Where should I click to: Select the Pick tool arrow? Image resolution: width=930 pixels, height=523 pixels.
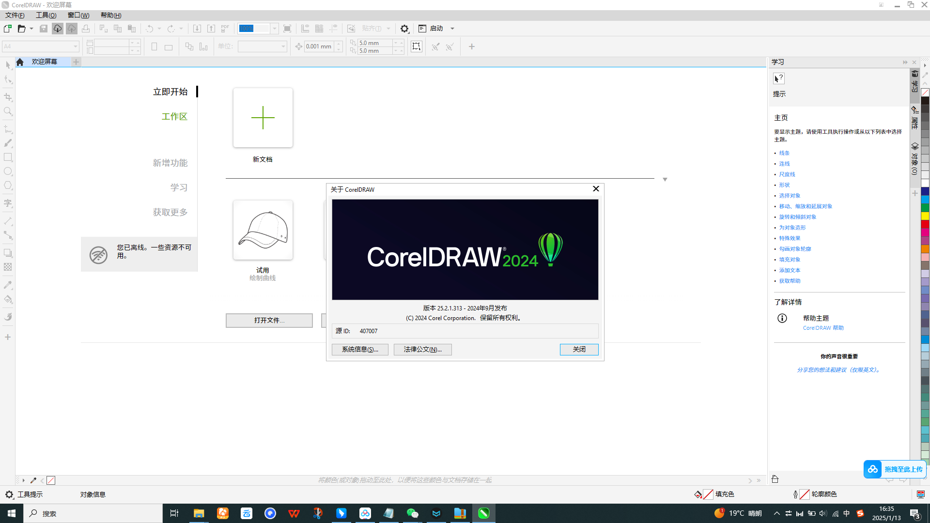8,65
